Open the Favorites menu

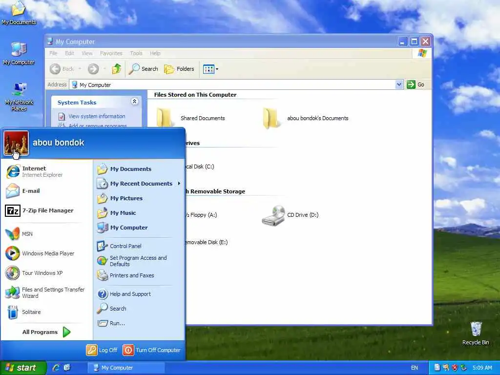tap(111, 53)
